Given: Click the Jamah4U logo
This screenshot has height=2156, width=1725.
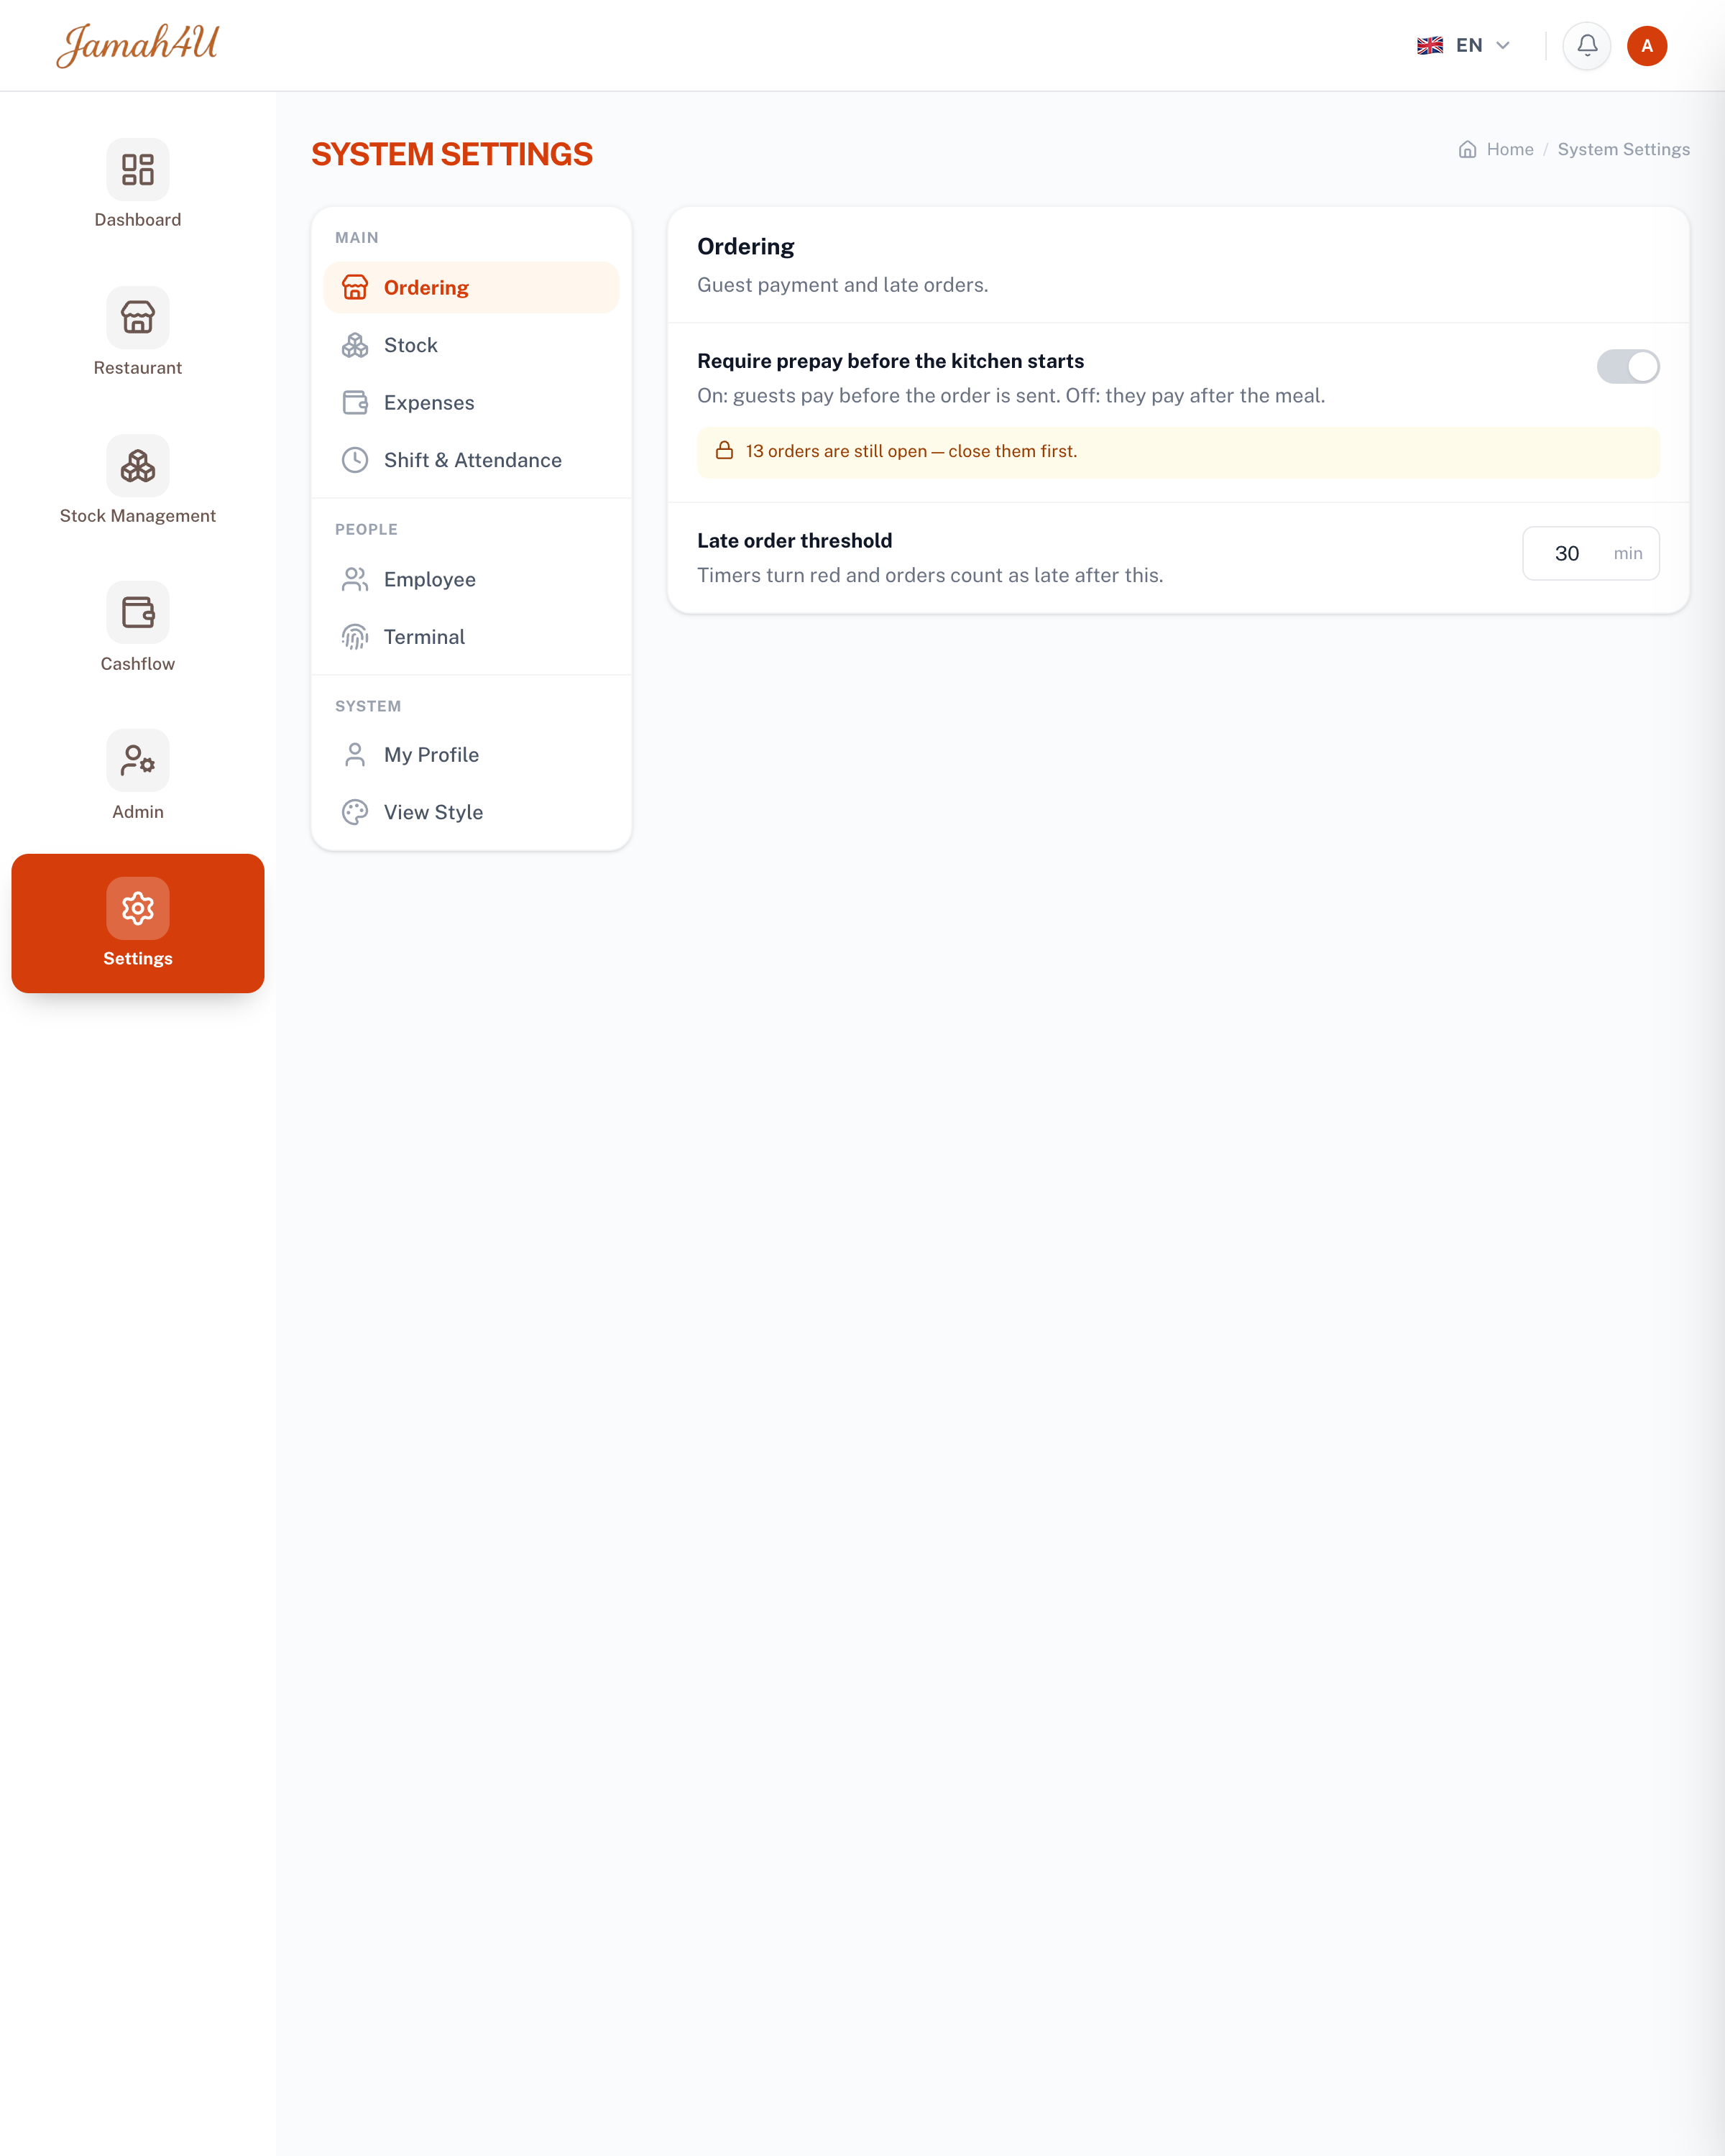Looking at the screenshot, I should 137,45.
